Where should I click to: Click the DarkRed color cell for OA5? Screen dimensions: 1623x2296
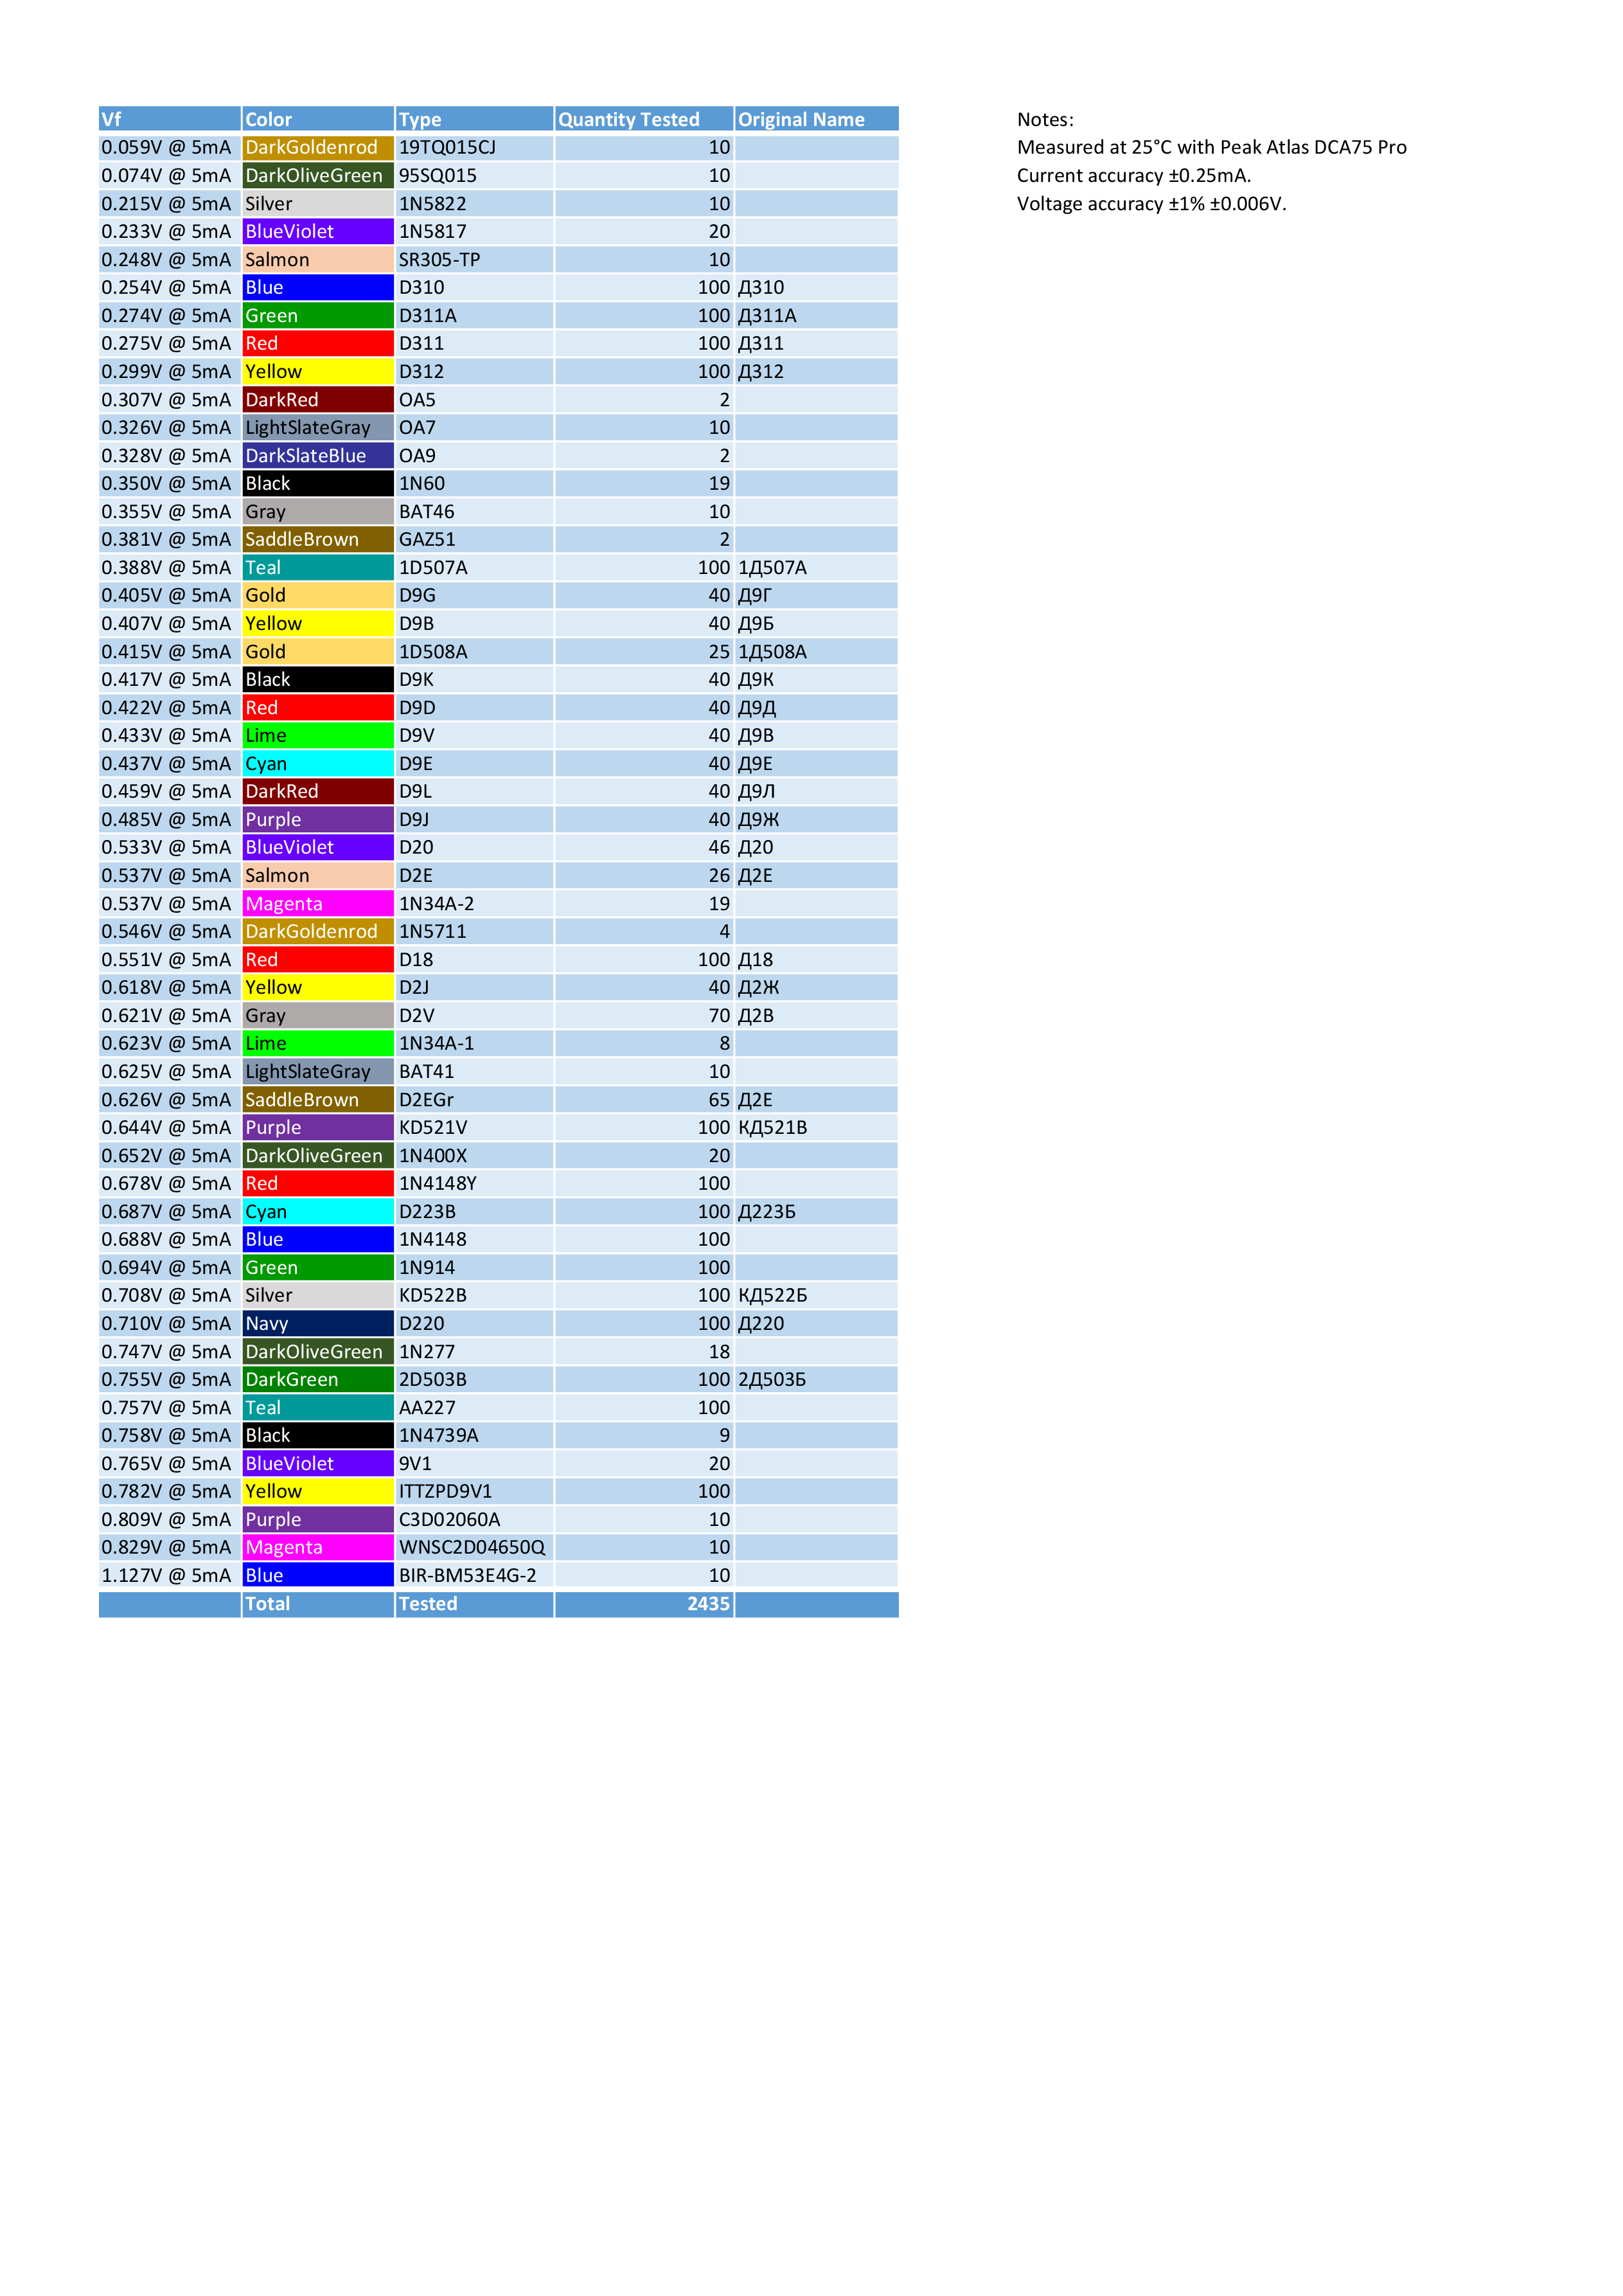click(318, 399)
